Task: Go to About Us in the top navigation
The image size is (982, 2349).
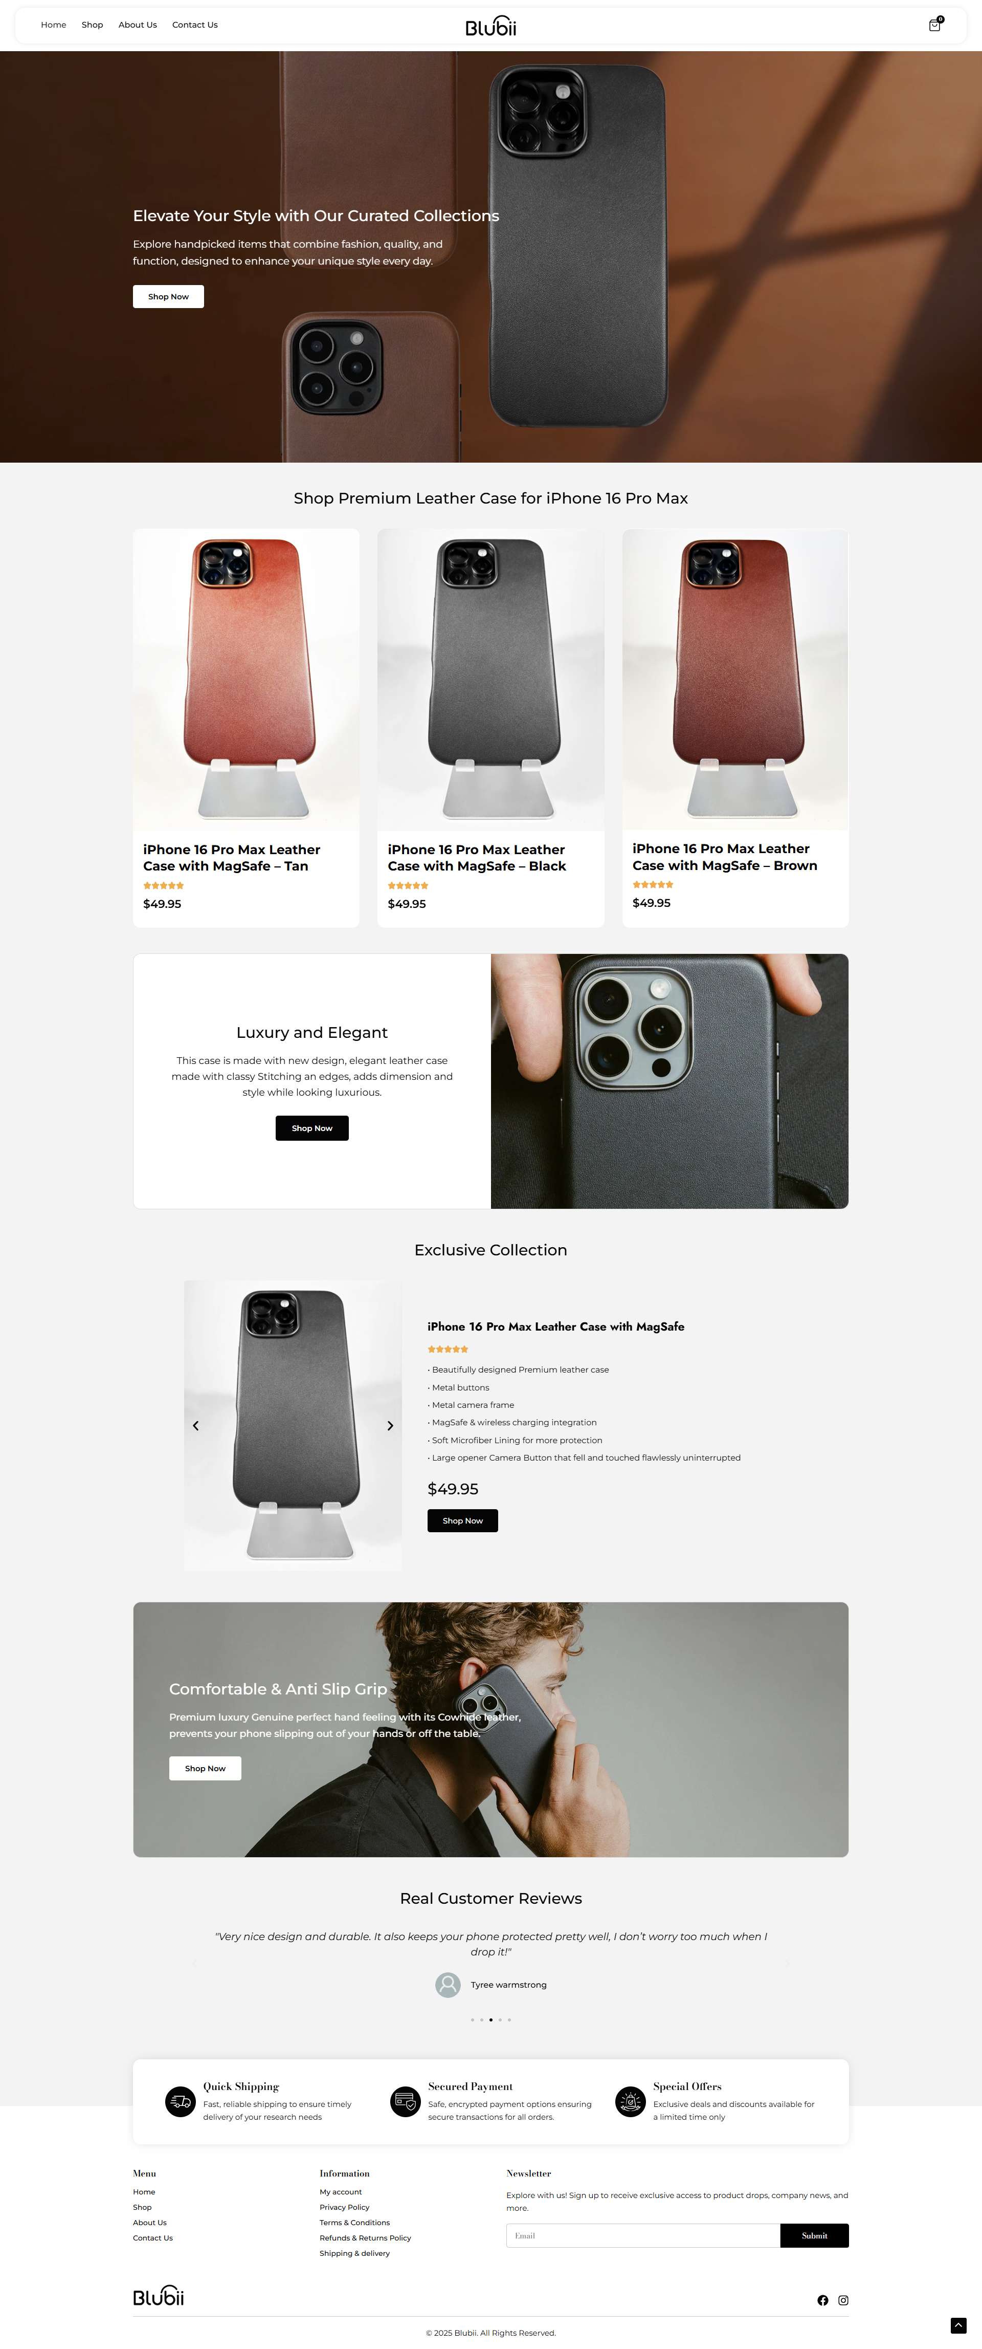Action: (x=138, y=25)
